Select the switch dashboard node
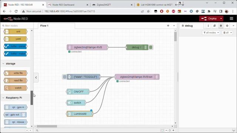 point(76,103)
